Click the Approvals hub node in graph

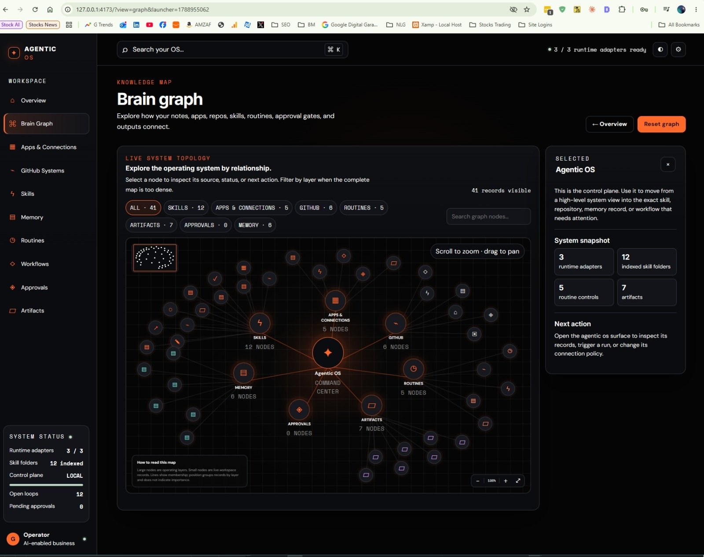point(299,410)
